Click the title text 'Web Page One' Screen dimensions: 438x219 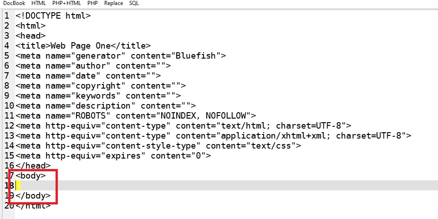point(81,45)
